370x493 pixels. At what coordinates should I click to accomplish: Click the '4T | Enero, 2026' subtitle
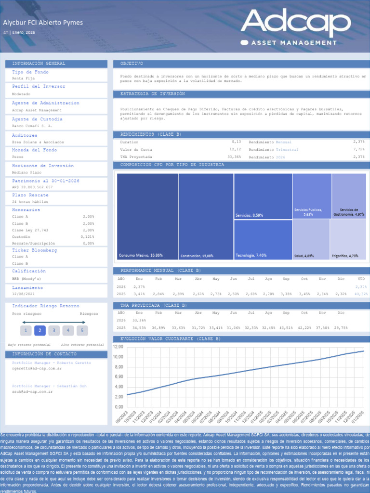tap(19, 32)
